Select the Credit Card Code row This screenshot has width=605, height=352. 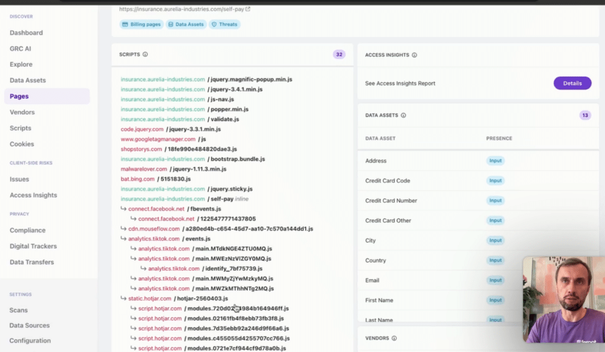click(x=478, y=181)
